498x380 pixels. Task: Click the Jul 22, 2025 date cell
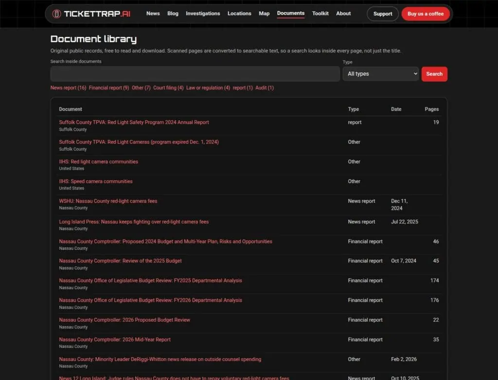point(404,222)
